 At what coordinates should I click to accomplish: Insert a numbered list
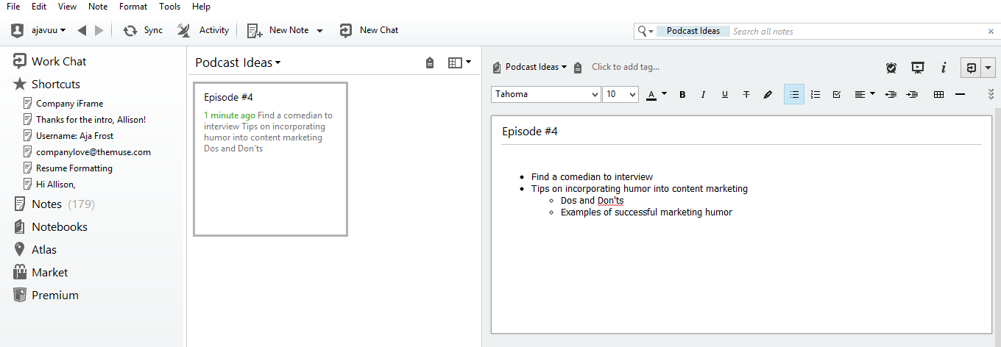click(x=816, y=94)
